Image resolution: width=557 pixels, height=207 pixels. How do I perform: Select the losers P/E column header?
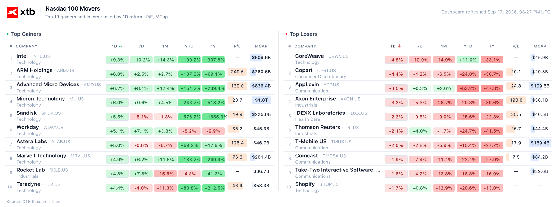click(516, 46)
